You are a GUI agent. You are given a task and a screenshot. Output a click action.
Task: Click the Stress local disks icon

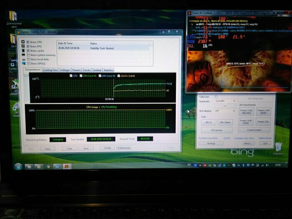(x=24, y=59)
